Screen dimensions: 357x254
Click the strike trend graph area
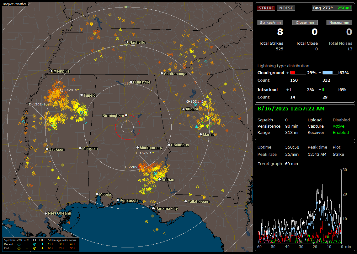coord(300,206)
